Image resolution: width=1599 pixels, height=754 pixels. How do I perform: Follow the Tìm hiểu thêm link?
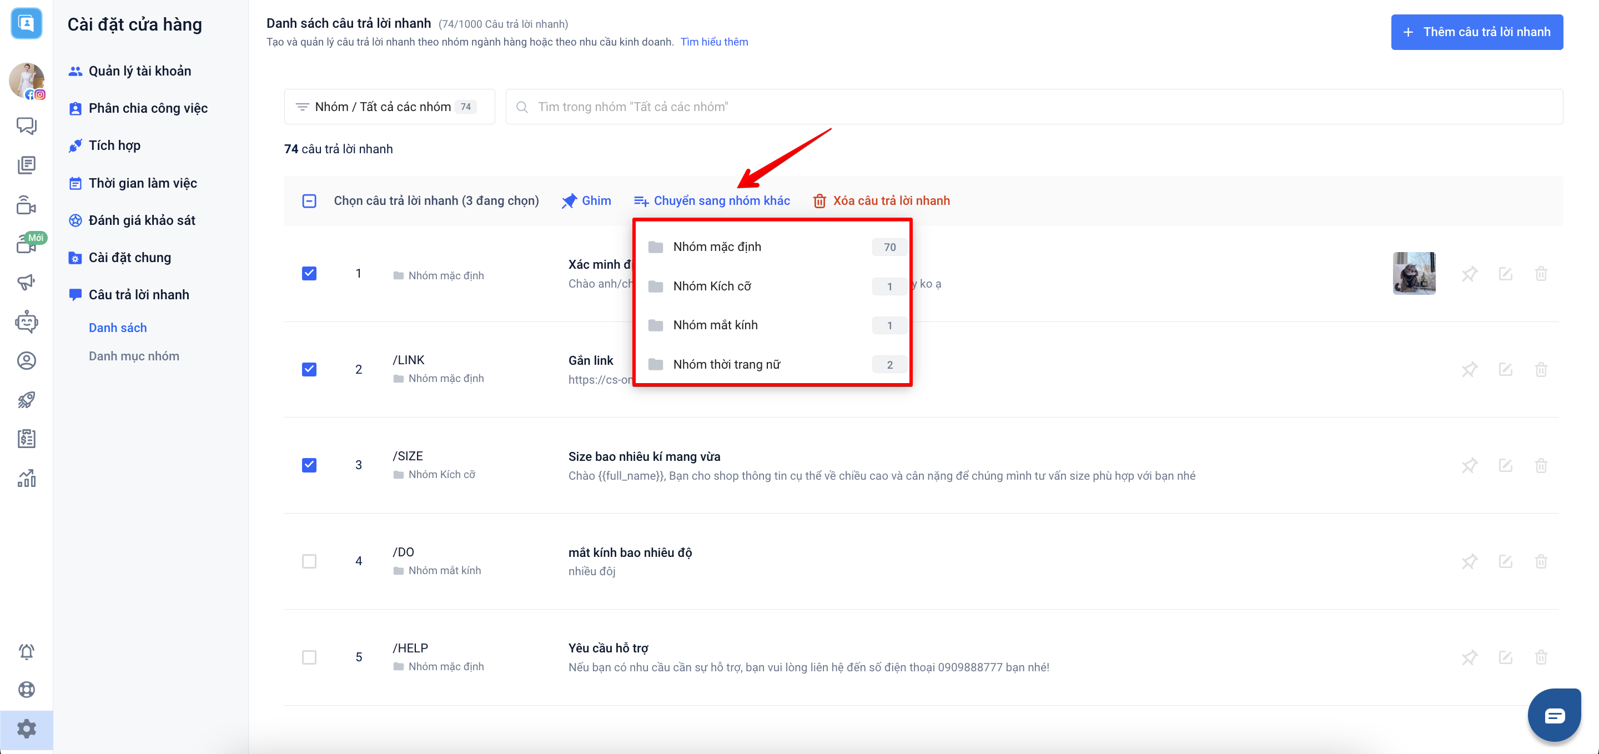pyautogui.click(x=714, y=42)
